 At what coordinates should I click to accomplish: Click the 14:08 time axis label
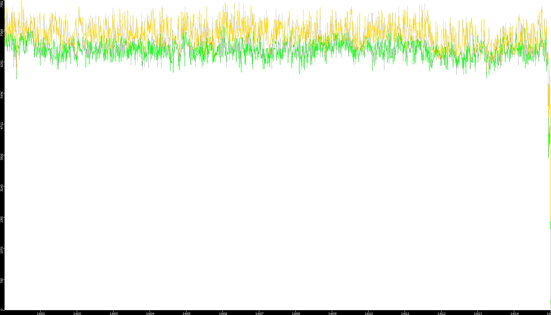(x=296, y=313)
